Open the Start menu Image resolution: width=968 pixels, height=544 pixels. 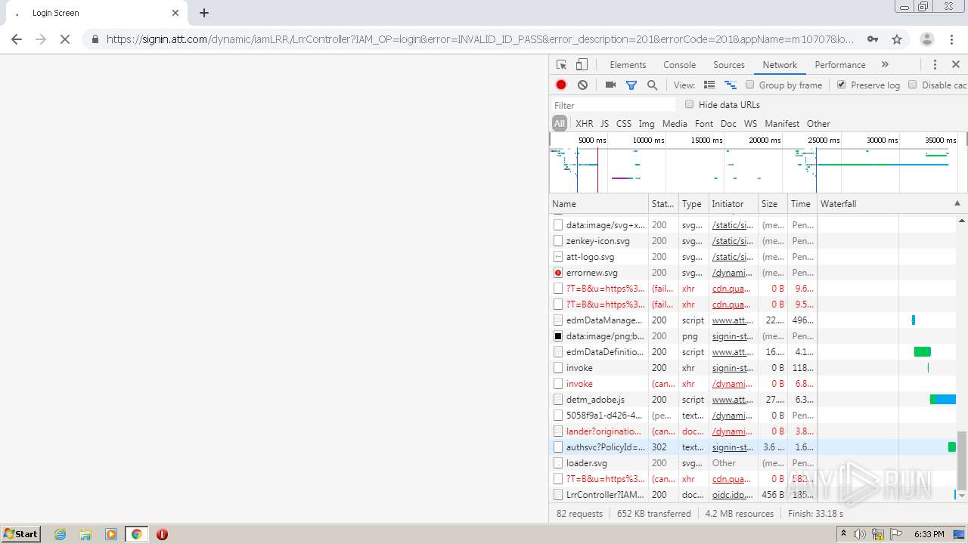(x=21, y=534)
